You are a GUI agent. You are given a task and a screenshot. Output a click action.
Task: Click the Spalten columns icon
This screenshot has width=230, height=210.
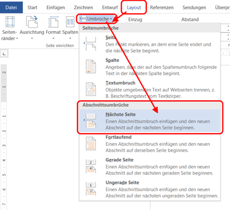coord(70,22)
